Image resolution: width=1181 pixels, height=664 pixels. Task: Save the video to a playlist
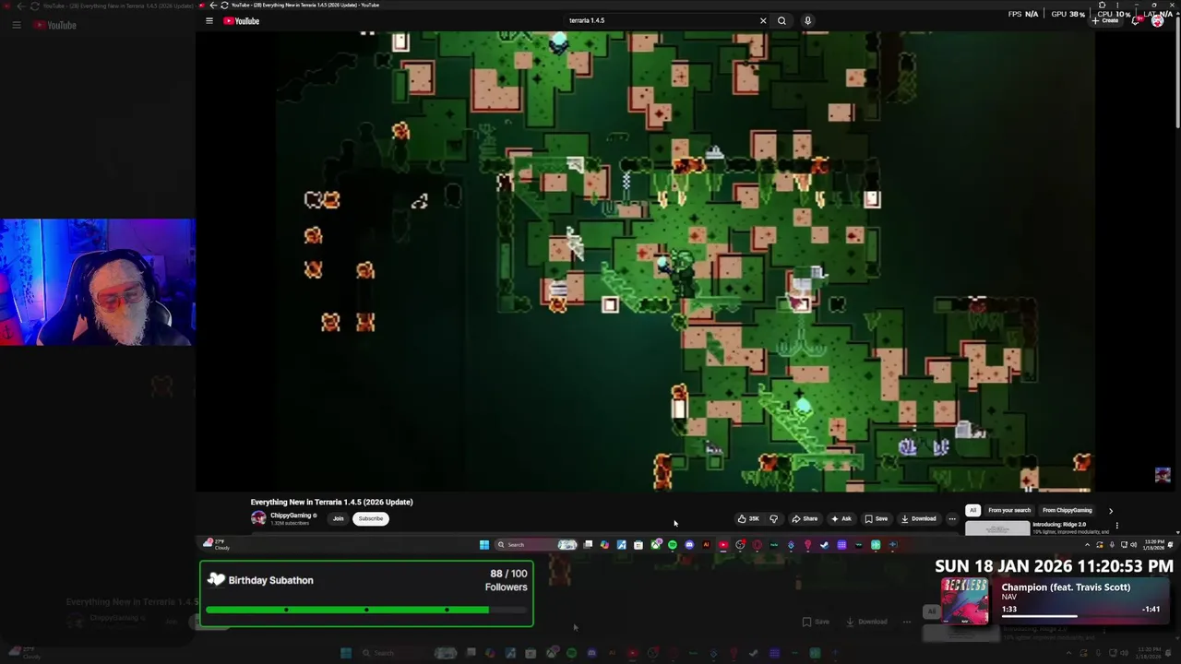point(876,518)
